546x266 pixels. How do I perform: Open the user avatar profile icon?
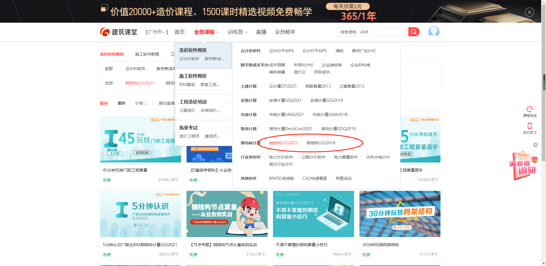coord(434,32)
